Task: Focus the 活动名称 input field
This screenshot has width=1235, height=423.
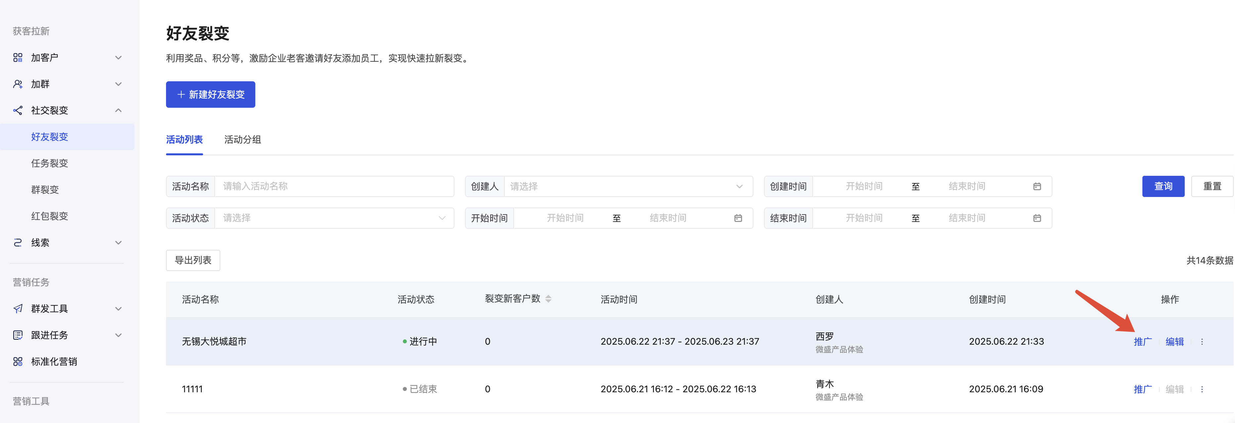Action: [334, 186]
